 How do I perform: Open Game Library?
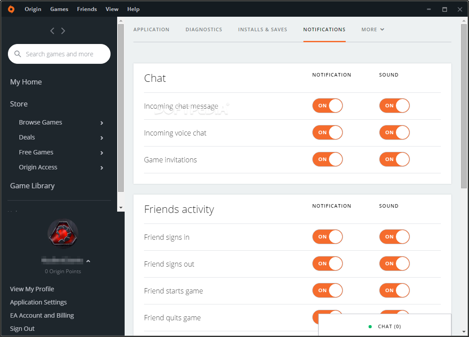(x=32, y=186)
